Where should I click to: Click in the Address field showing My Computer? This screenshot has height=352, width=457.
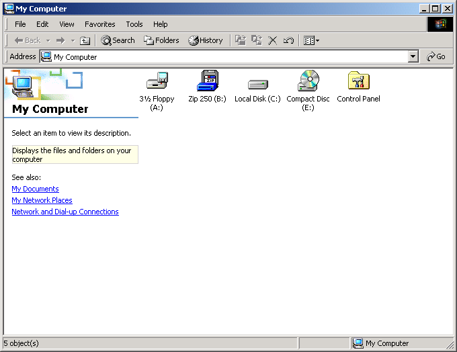[224, 57]
